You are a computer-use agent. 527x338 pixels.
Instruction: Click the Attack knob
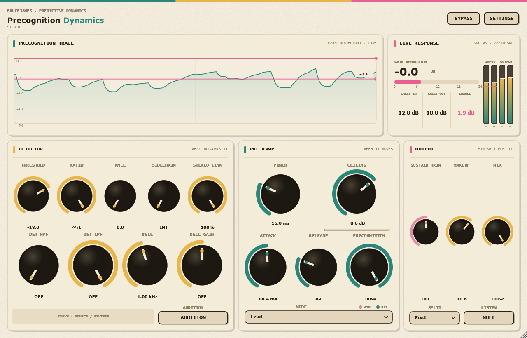coord(268,267)
